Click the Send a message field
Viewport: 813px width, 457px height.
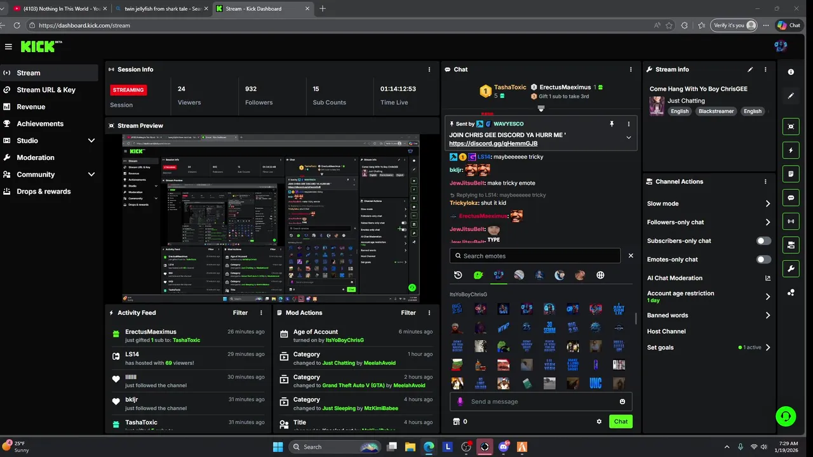coord(541,401)
